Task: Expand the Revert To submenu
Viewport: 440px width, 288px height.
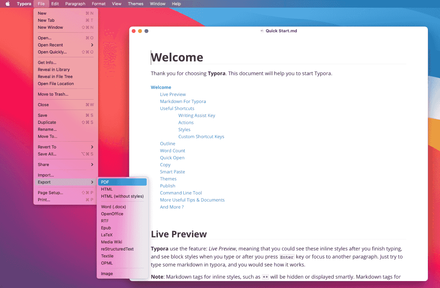Action: click(x=92, y=147)
